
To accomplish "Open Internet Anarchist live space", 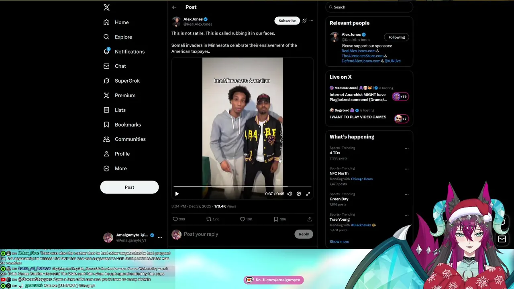I will coord(358,97).
